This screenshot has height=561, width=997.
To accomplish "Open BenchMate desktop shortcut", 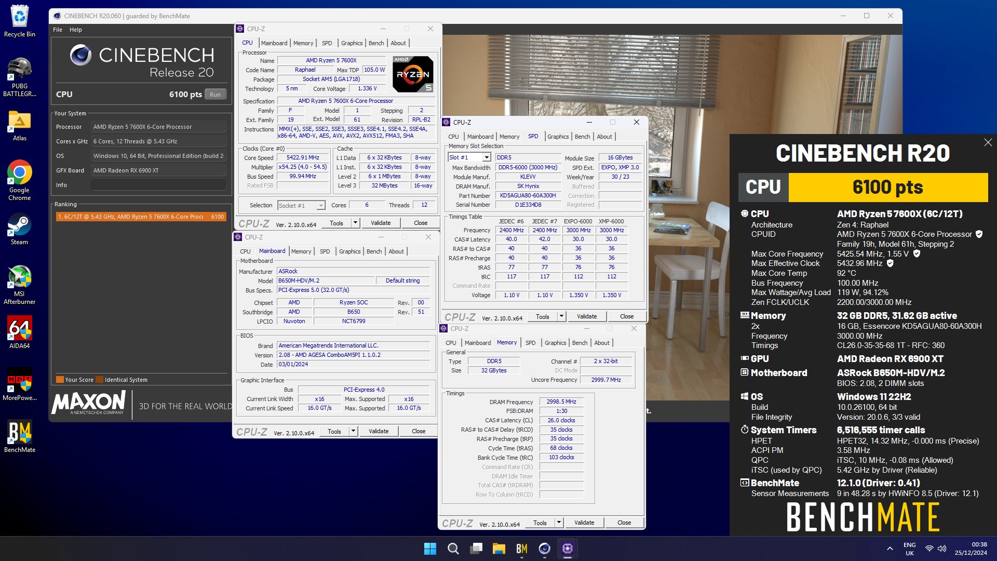I will (x=20, y=436).
